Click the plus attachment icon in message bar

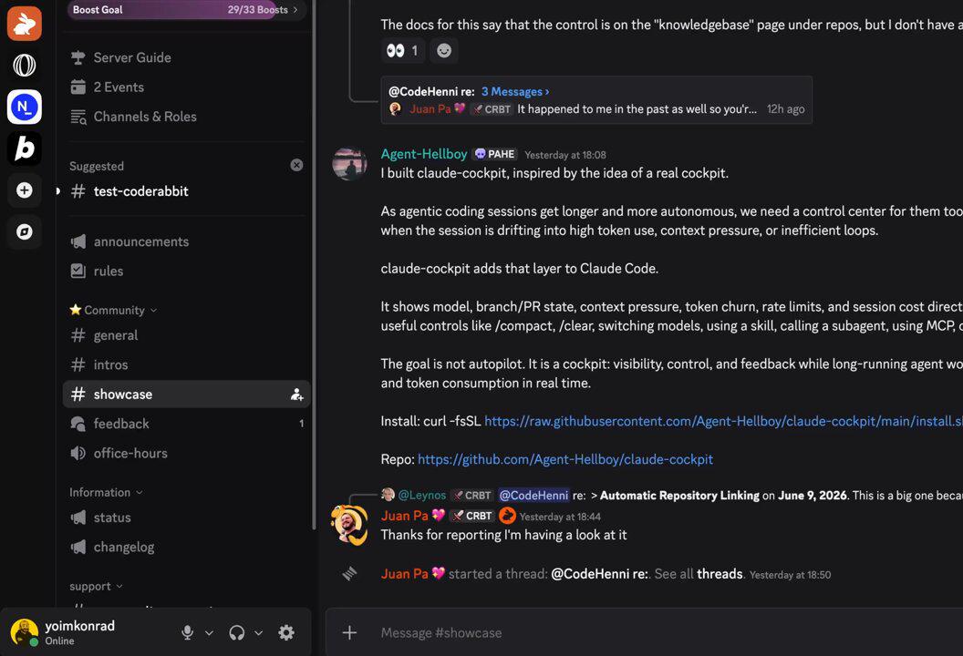click(349, 632)
